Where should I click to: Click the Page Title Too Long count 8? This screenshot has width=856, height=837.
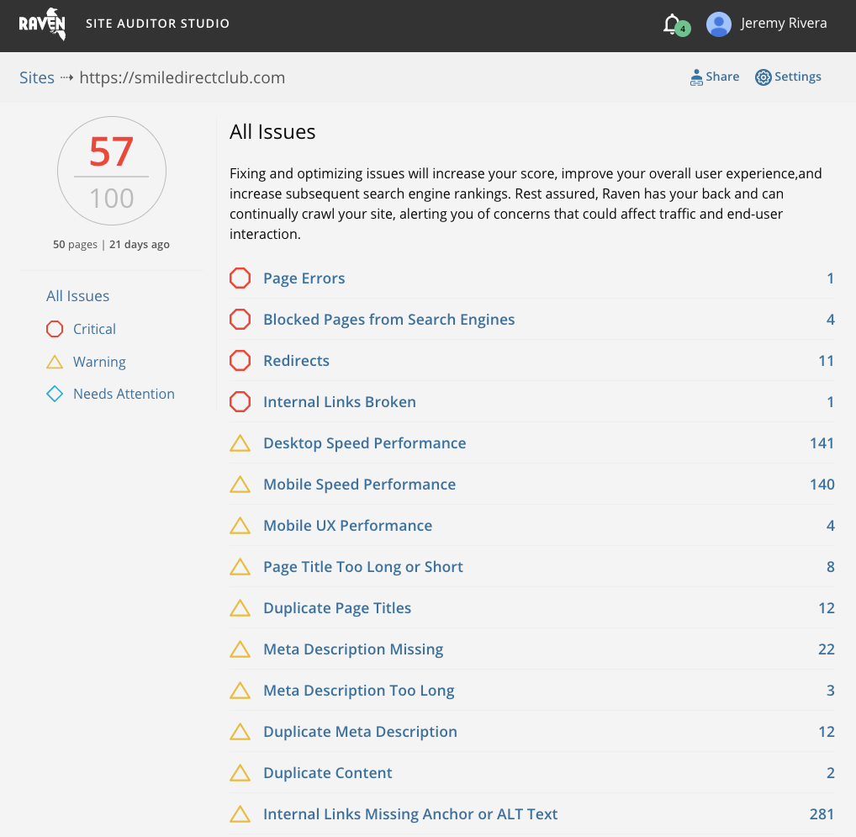click(x=830, y=567)
